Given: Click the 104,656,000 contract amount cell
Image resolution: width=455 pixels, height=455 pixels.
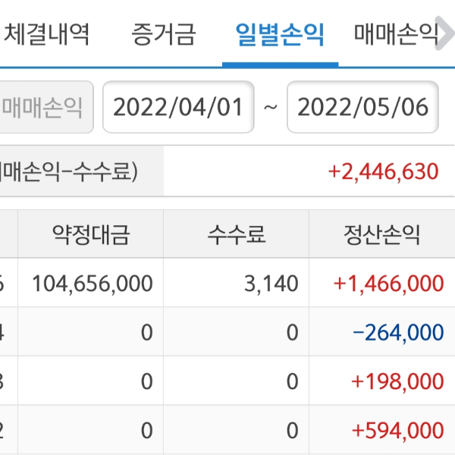Looking at the screenshot, I should pyautogui.click(x=92, y=284).
